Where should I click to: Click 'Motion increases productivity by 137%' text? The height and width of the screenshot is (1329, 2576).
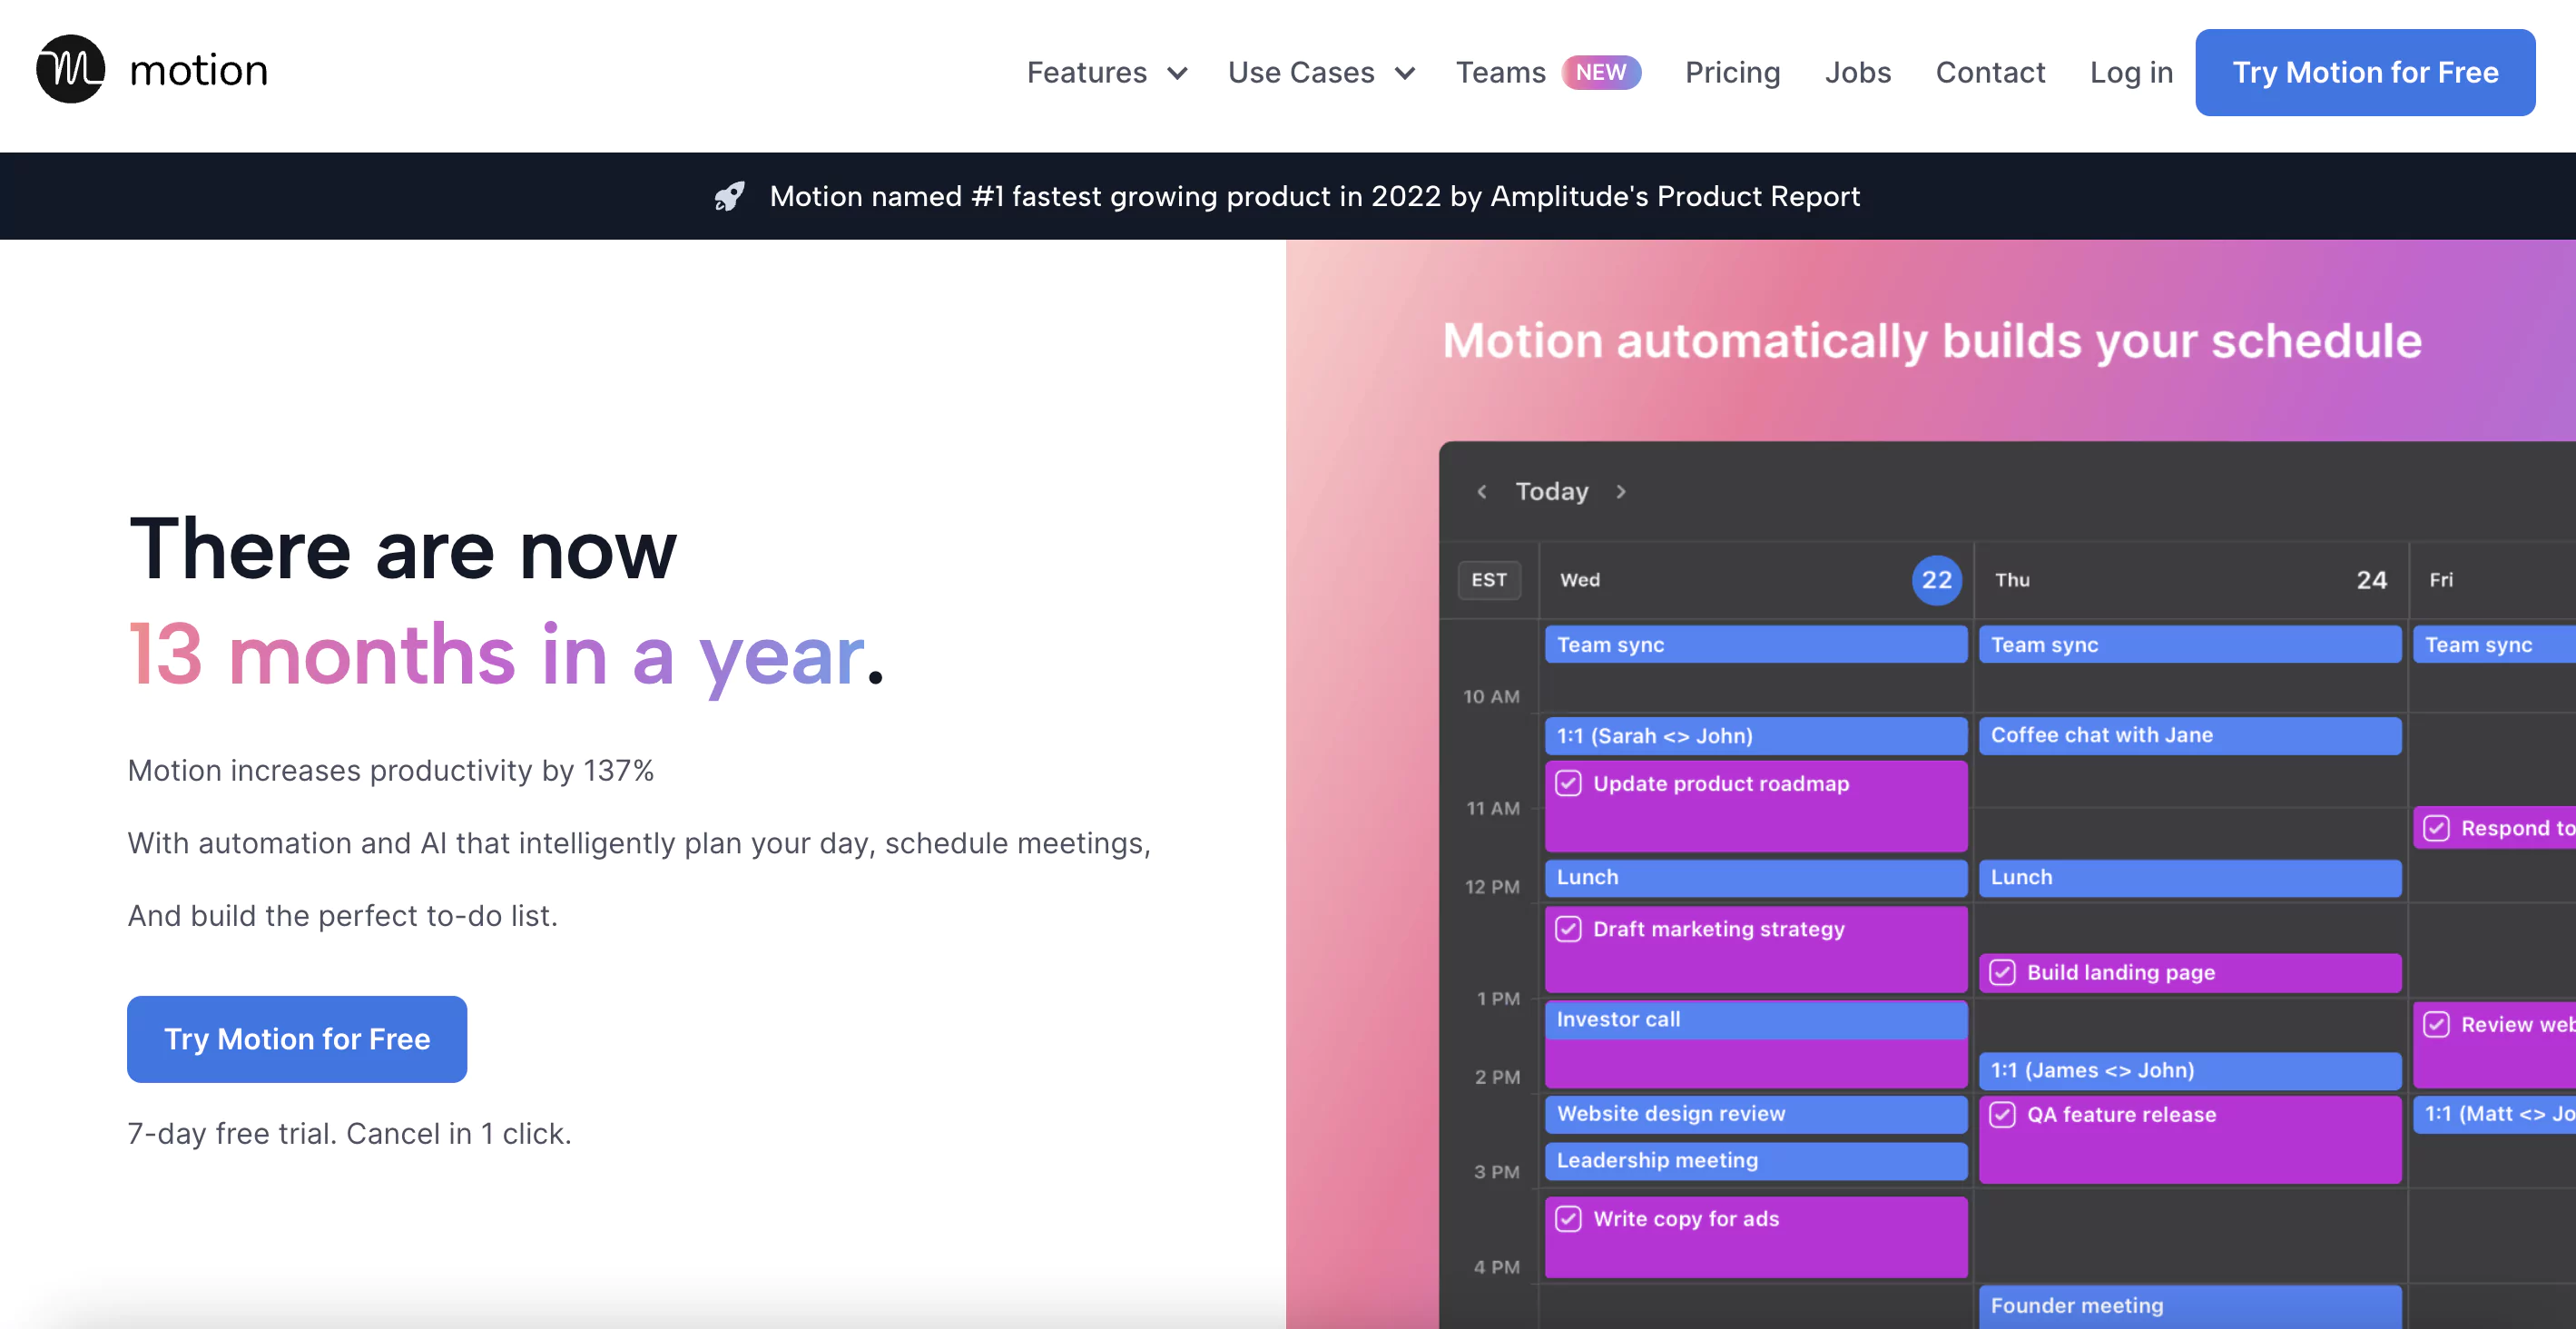tap(391, 770)
